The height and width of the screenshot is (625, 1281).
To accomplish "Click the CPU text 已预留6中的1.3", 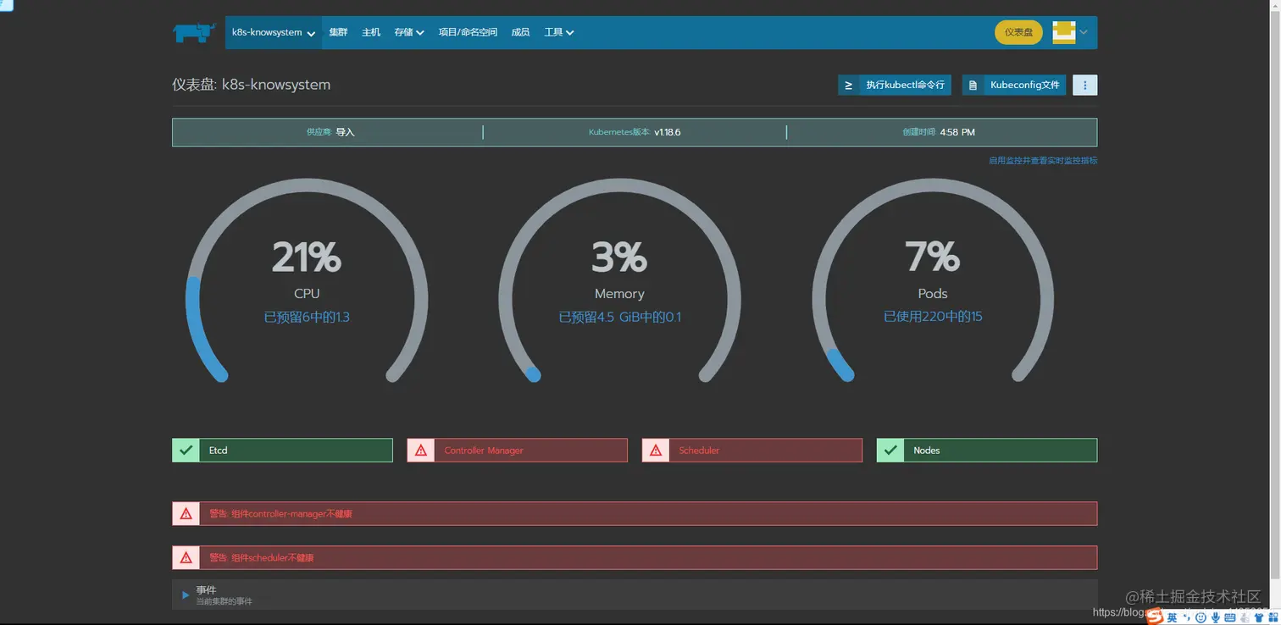I will [307, 317].
